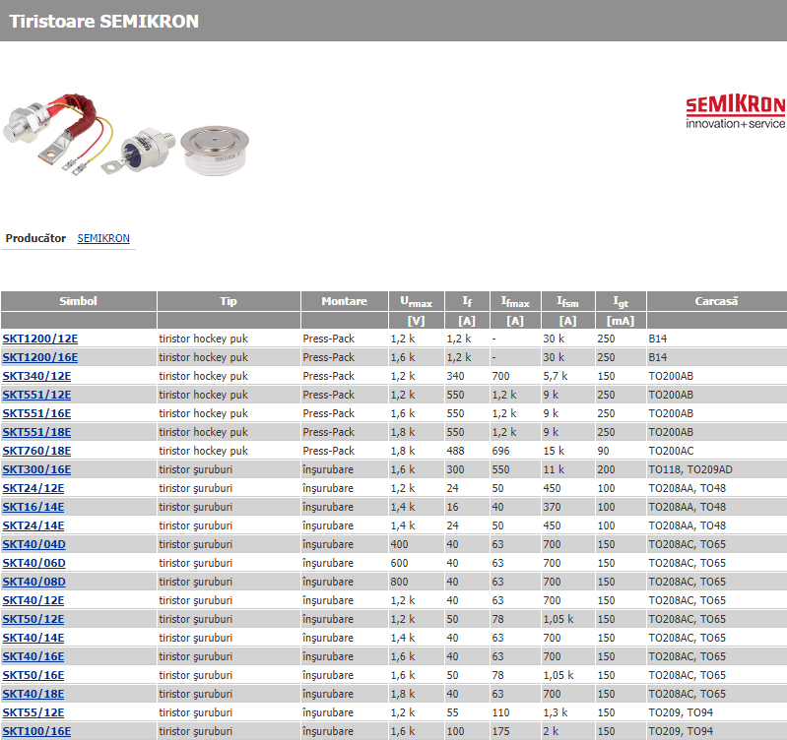Open the SKT1200/12E product link
The image size is (787, 740).
coord(40,339)
